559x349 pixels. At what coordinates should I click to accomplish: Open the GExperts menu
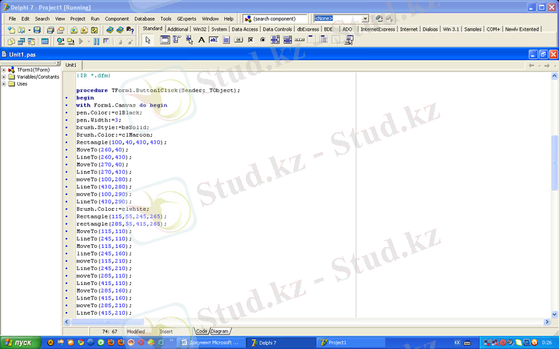click(187, 19)
